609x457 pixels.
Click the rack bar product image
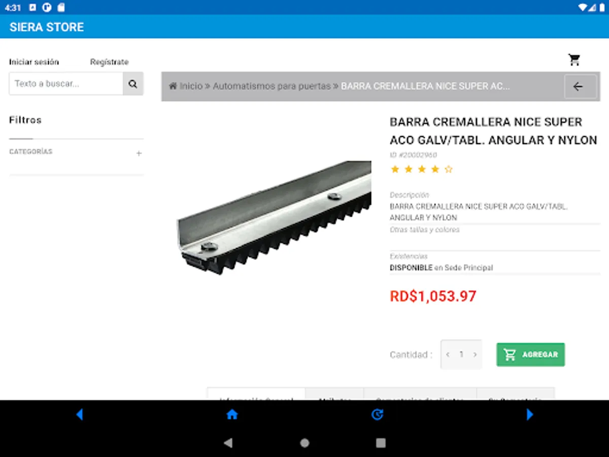274,217
